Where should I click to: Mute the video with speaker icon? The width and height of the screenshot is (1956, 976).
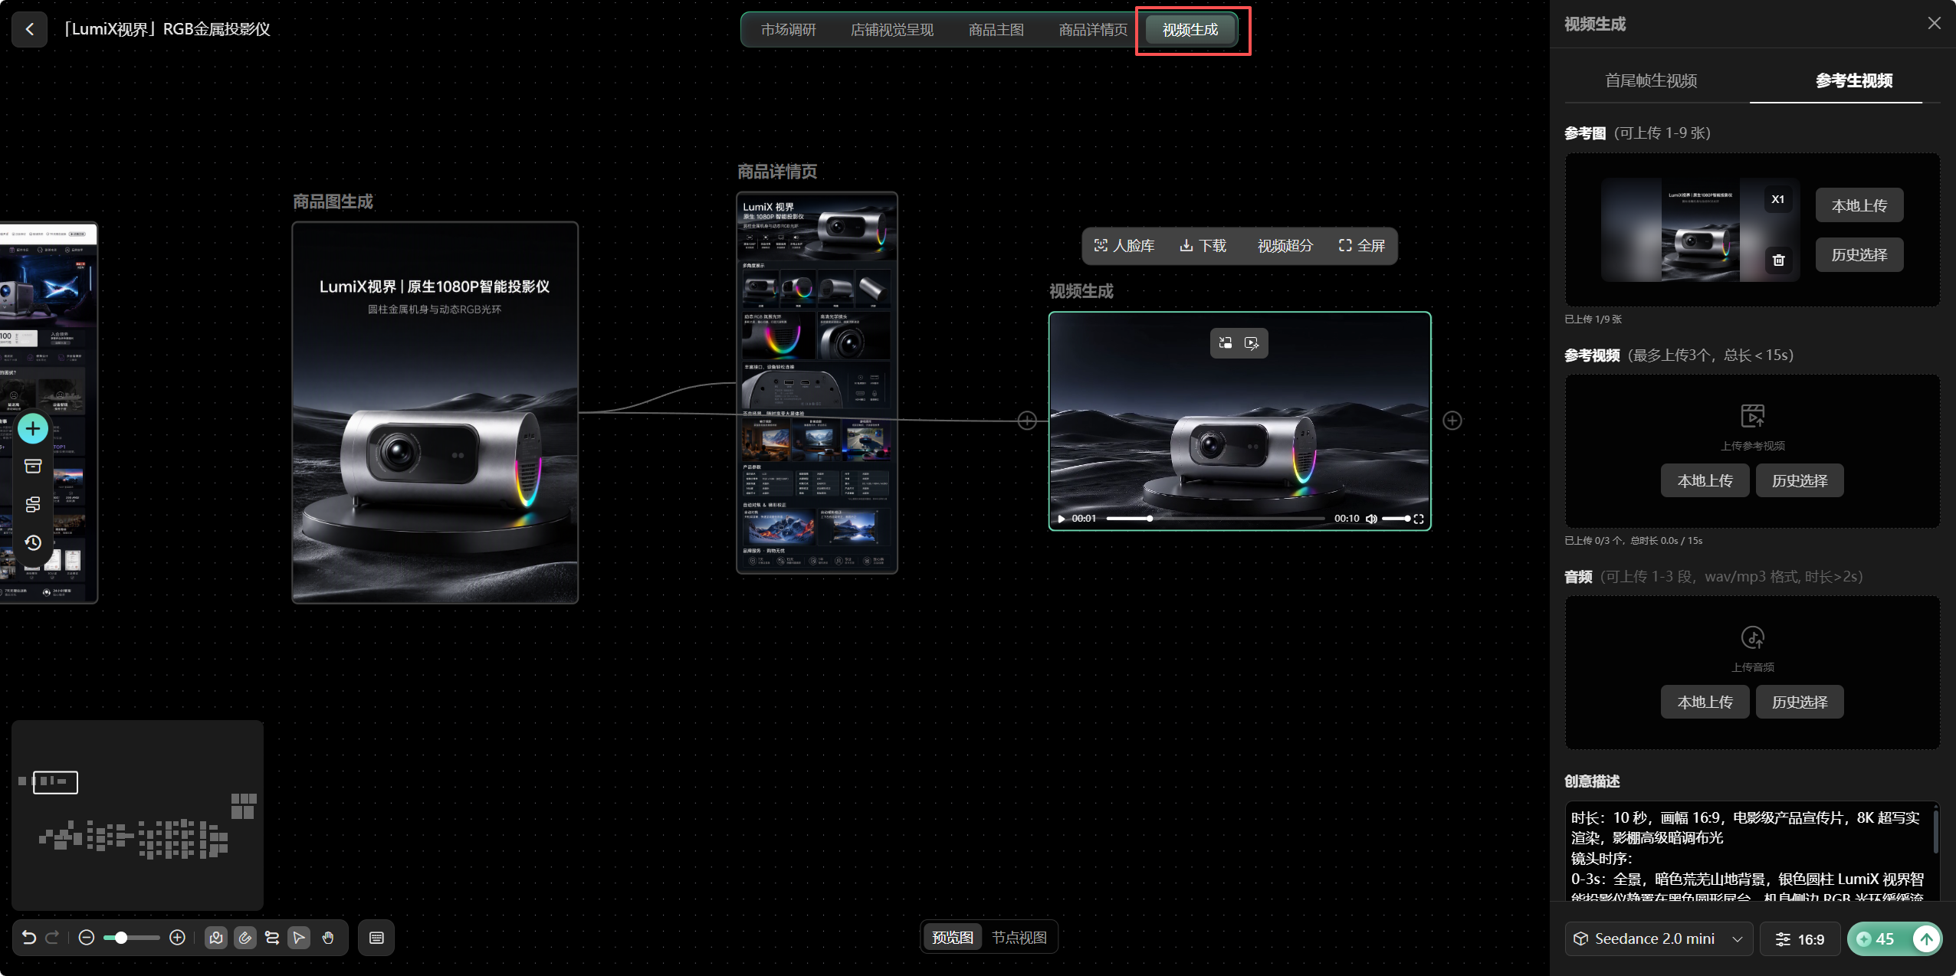click(1372, 519)
